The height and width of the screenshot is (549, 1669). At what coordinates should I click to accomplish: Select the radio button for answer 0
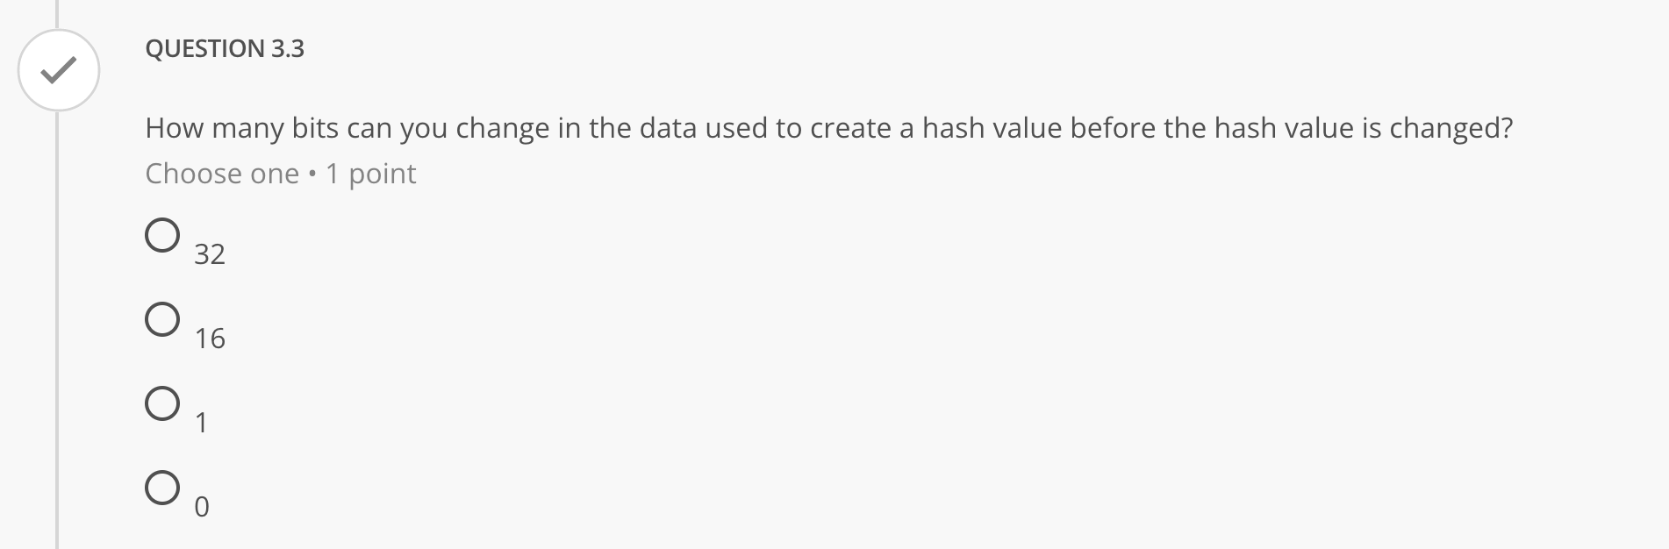click(161, 488)
